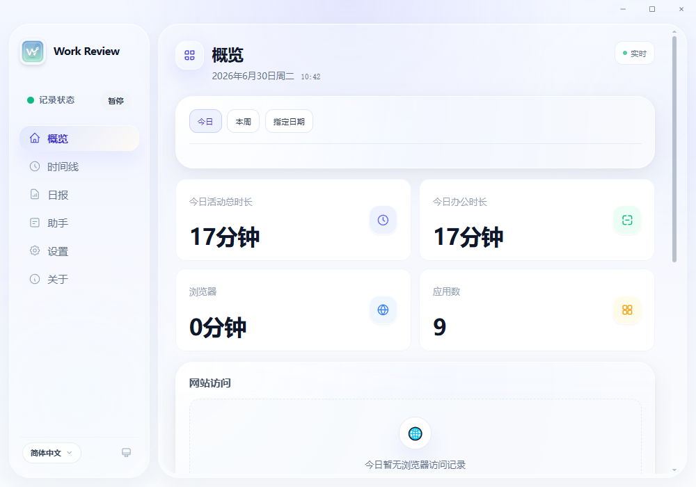Pause recording with the 暂停 button
Image resolution: width=696 pixels, height=487 pixels.
tap(116, 101)
